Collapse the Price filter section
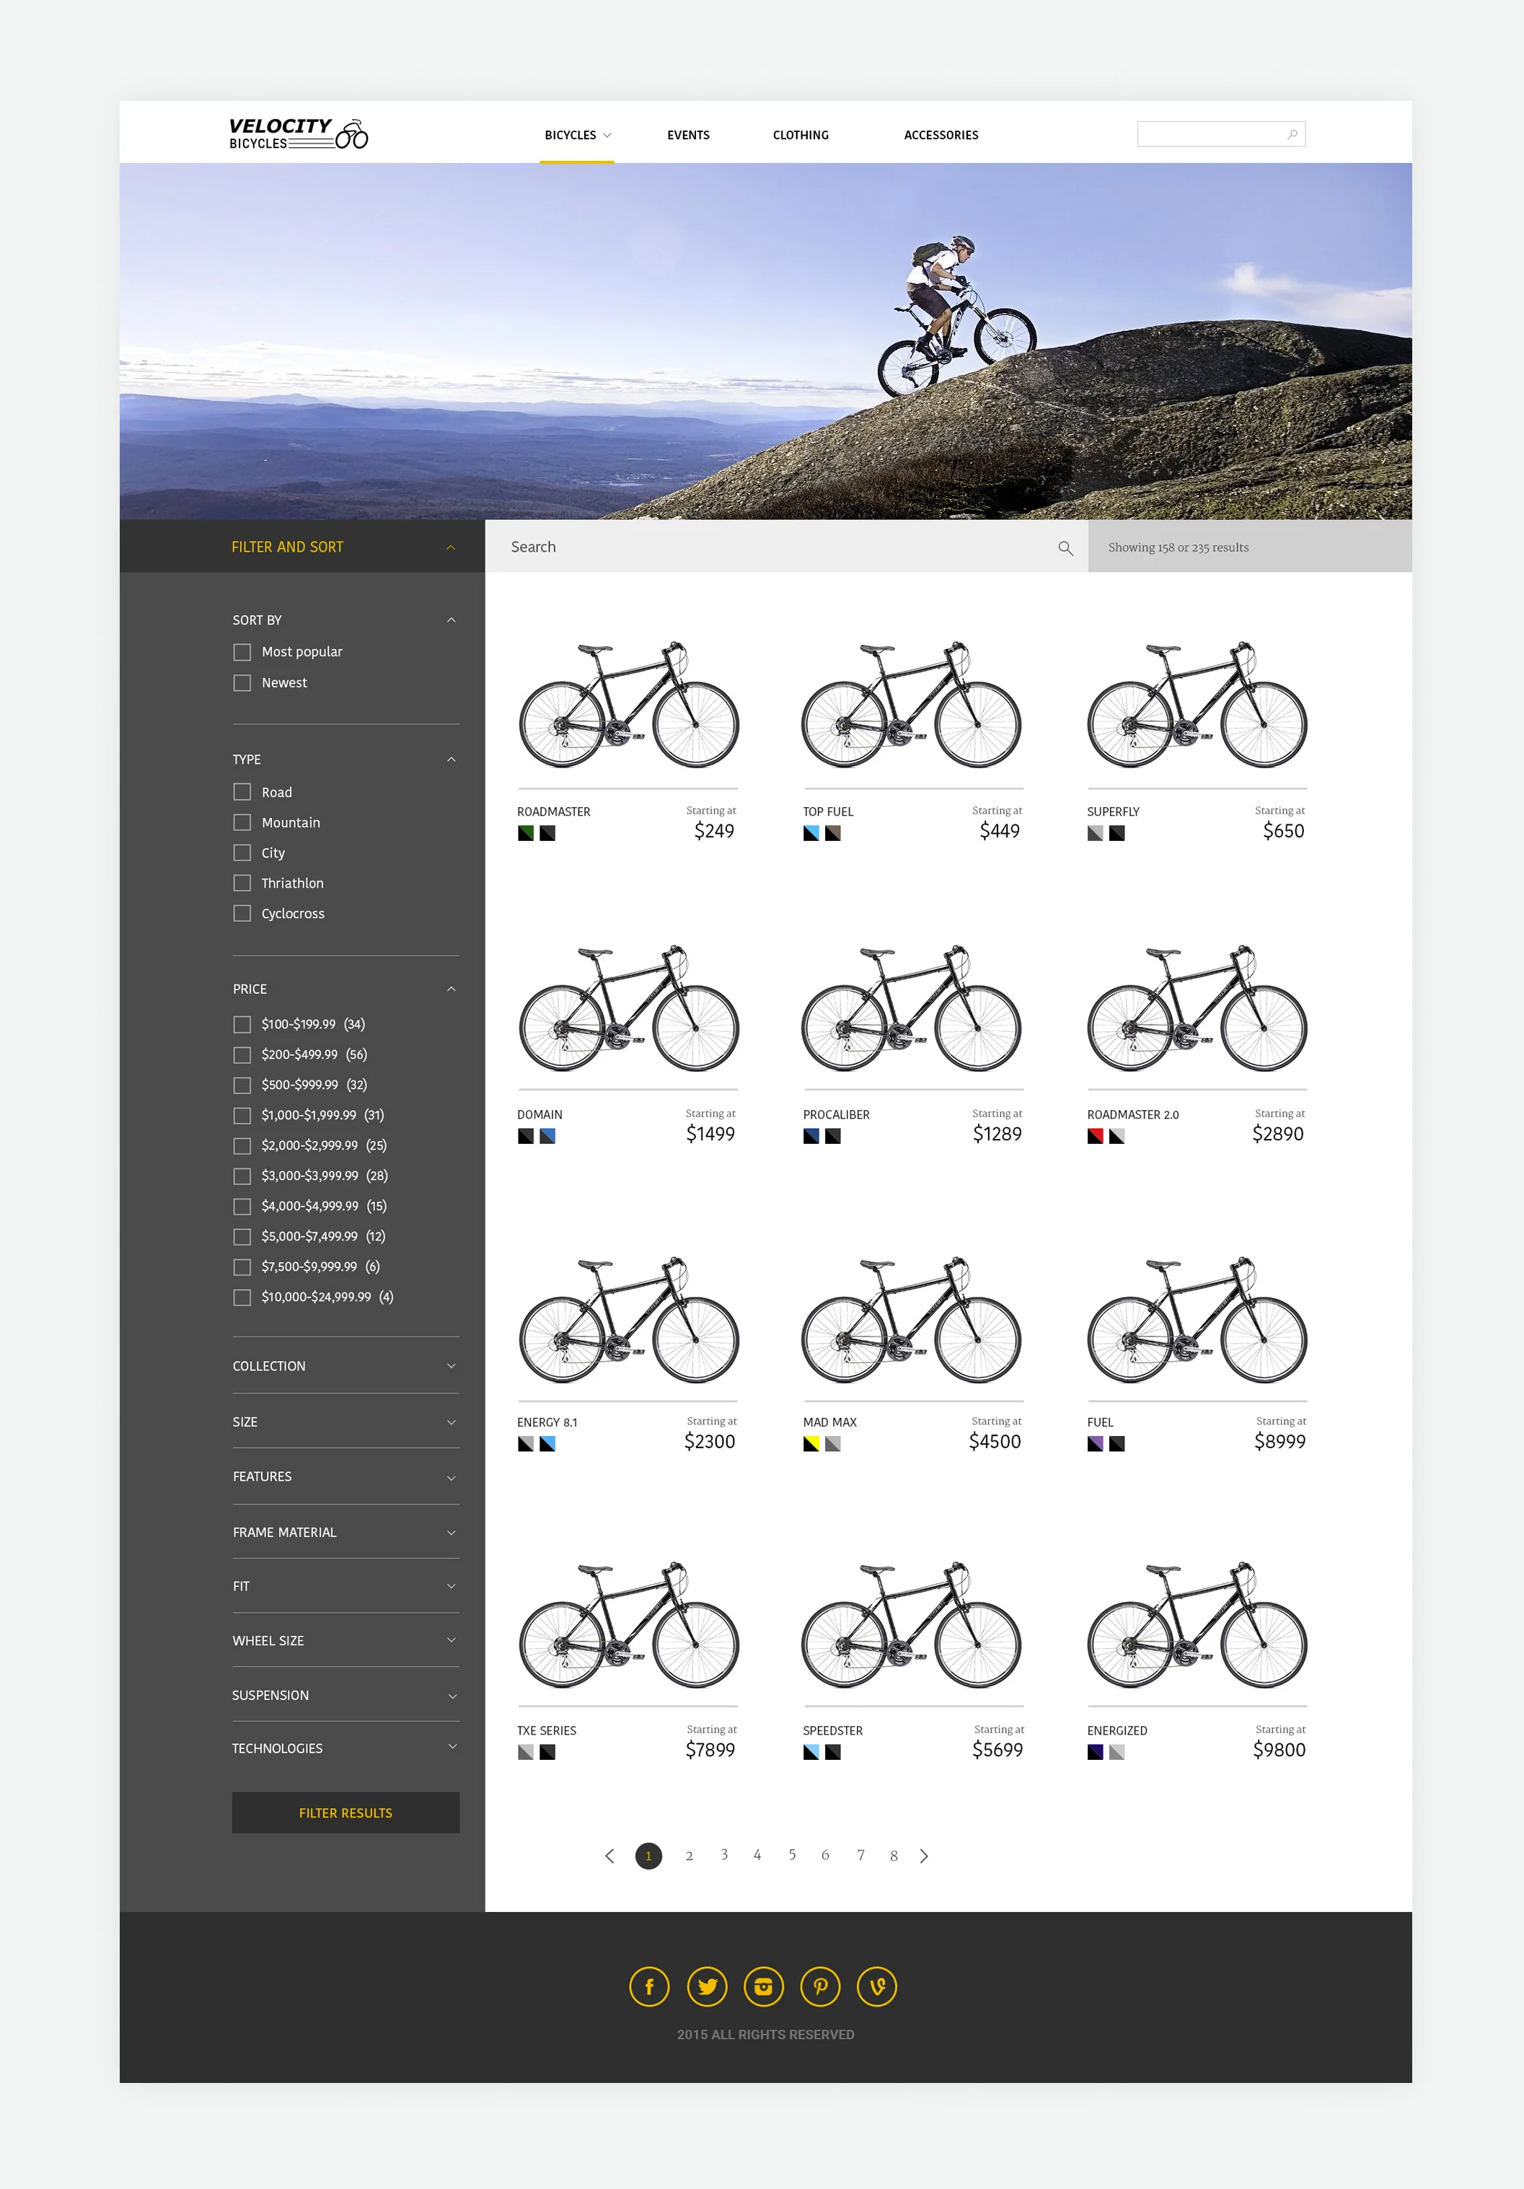 tap(451, 989)
